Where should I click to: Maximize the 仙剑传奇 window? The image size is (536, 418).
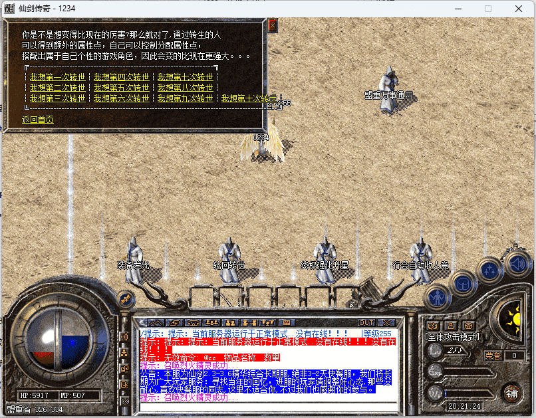point(488,9)
